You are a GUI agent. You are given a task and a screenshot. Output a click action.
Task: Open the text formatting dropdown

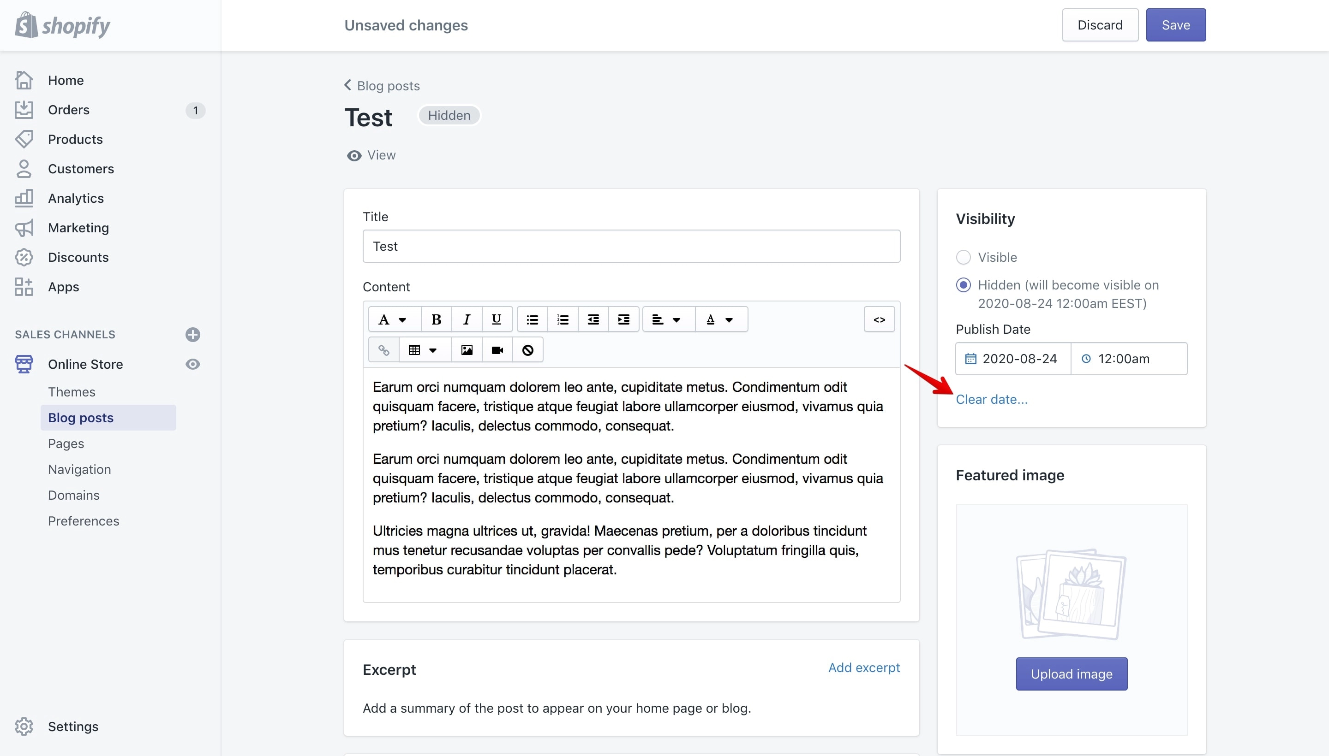395,319
